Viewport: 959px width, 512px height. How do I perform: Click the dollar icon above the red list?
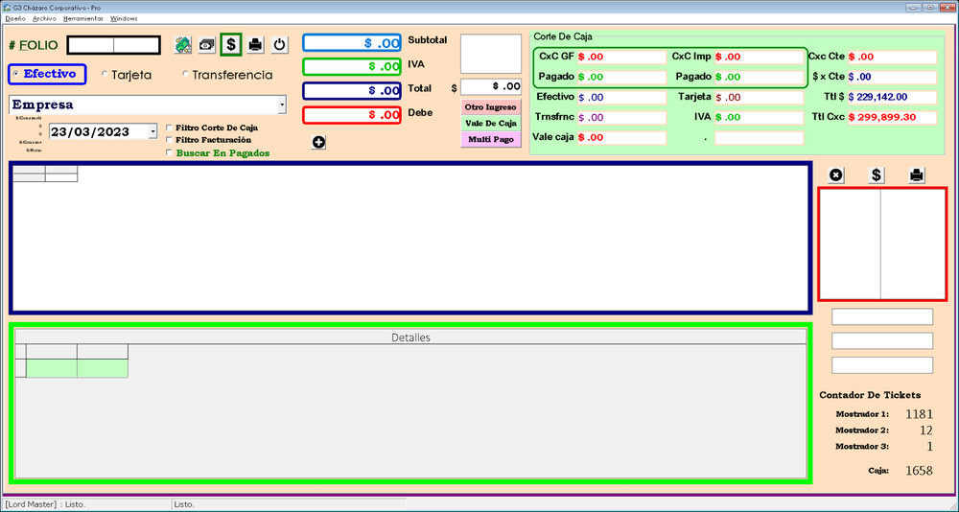point(877,175)
